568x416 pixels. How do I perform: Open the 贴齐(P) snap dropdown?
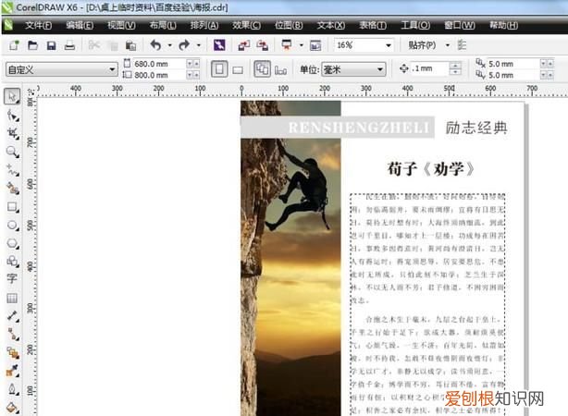[x=448, y=45]
